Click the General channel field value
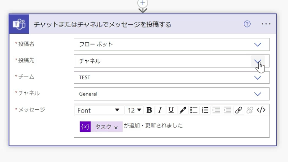 (x=88, y=94)
